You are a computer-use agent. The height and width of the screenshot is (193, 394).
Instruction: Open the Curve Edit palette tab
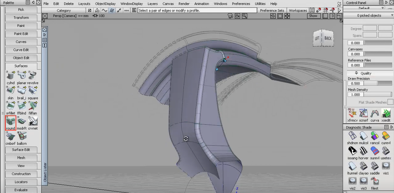[x=21, y=50]
